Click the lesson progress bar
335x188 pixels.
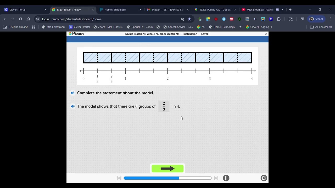(167, 178)
